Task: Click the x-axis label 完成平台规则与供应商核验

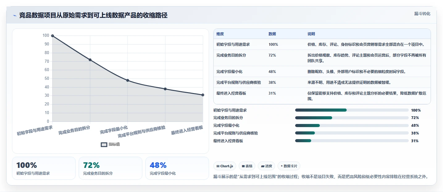Action: 141,132
